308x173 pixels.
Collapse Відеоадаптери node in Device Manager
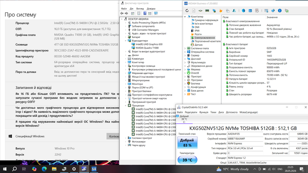[x=126, y=41]
